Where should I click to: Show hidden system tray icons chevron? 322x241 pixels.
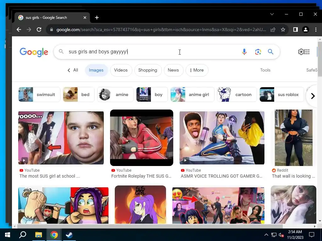click(x=266, y=235)
